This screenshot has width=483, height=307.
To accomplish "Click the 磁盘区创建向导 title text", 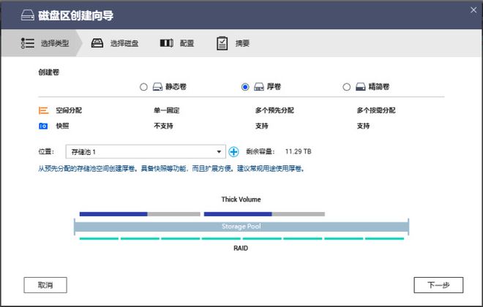I will [76, 15].
